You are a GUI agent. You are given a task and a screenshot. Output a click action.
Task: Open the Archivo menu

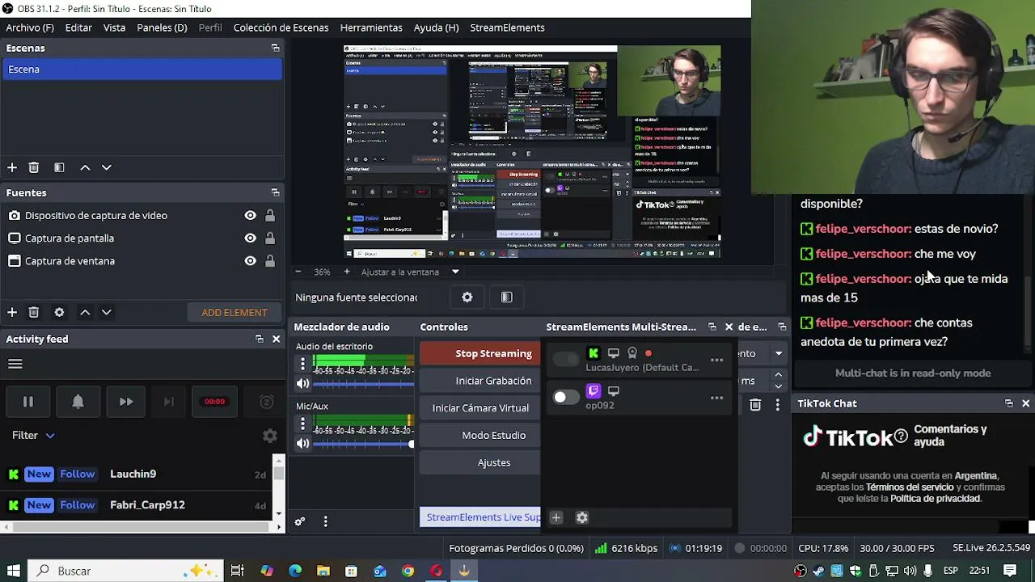pyautogui.click(x=30, y=27)
